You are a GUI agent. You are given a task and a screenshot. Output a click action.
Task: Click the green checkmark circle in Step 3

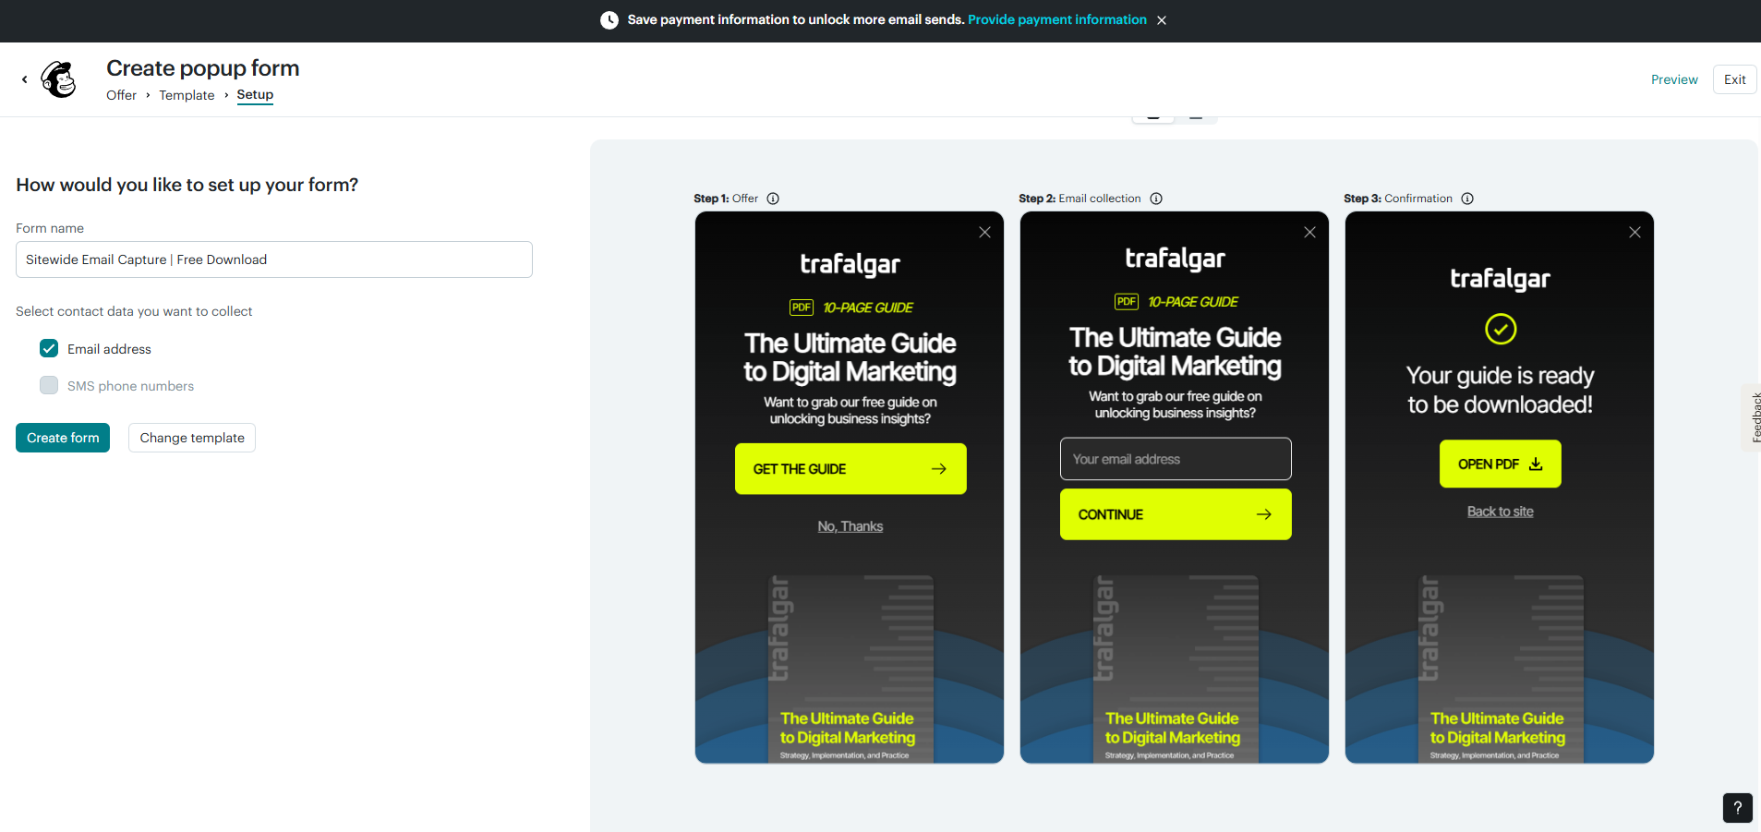(x=1501, y=329)
